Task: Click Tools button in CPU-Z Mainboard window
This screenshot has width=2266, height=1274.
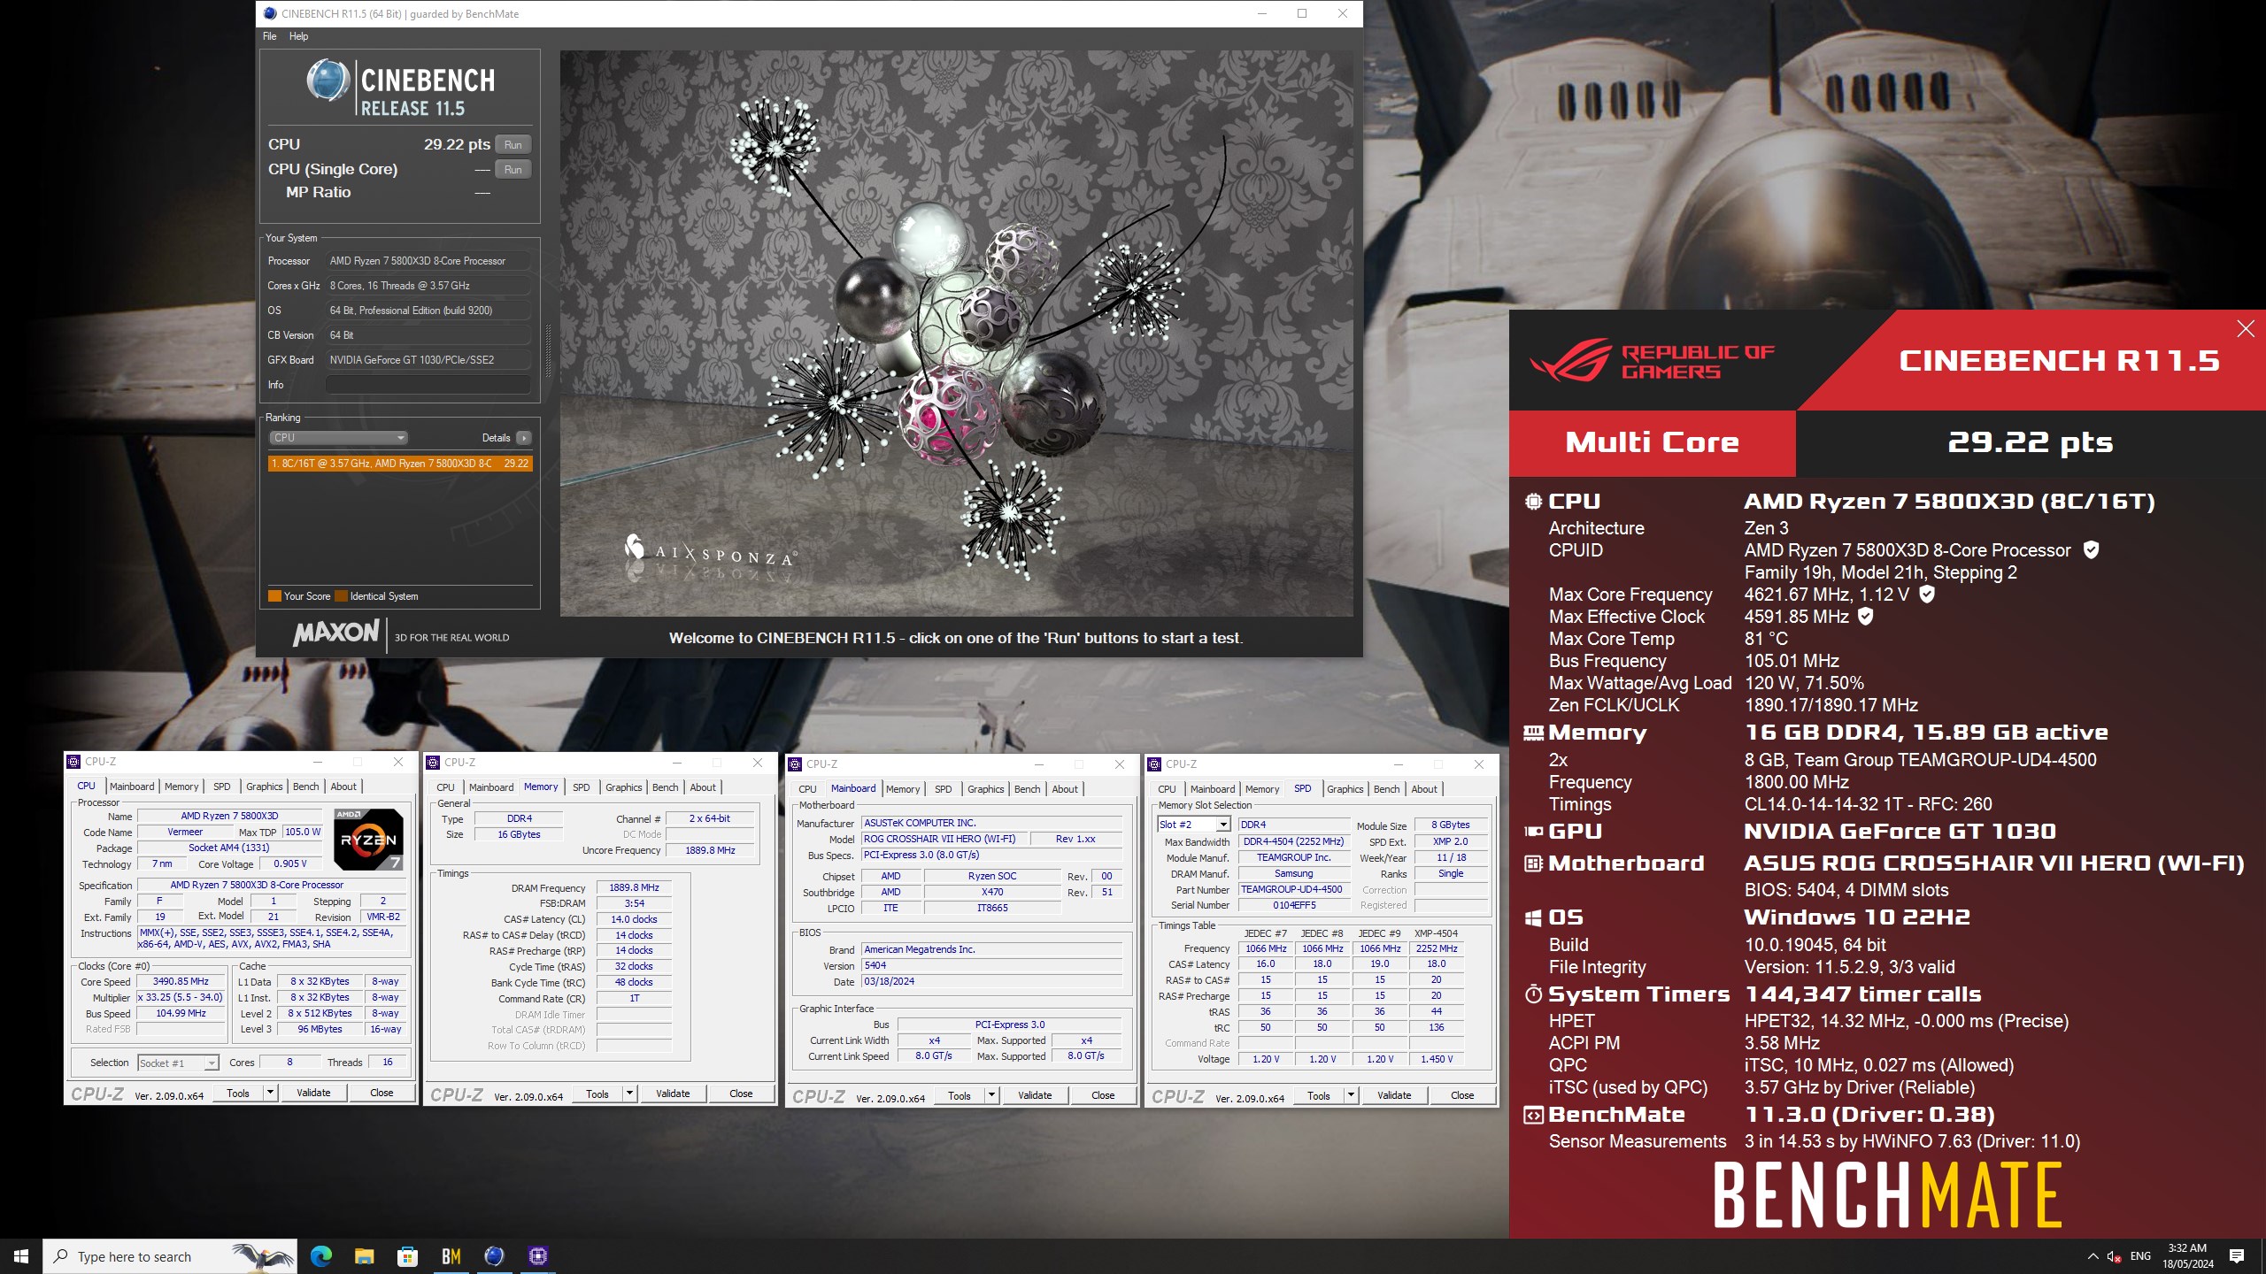Action: (x=960, y=1095)
